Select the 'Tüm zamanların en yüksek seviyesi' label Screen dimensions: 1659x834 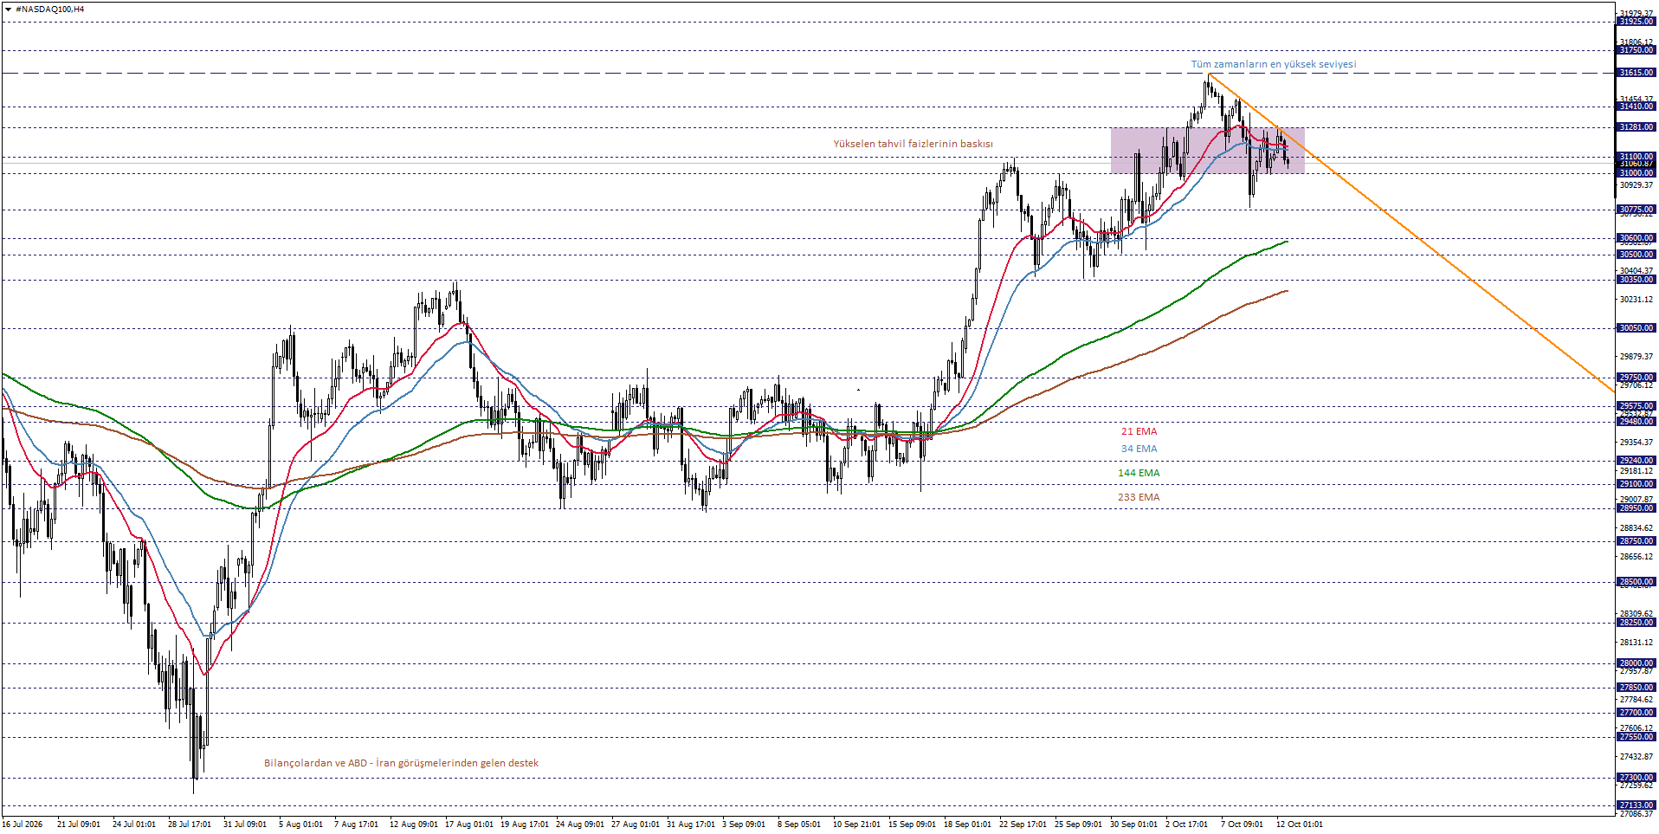pos(1273,64)
